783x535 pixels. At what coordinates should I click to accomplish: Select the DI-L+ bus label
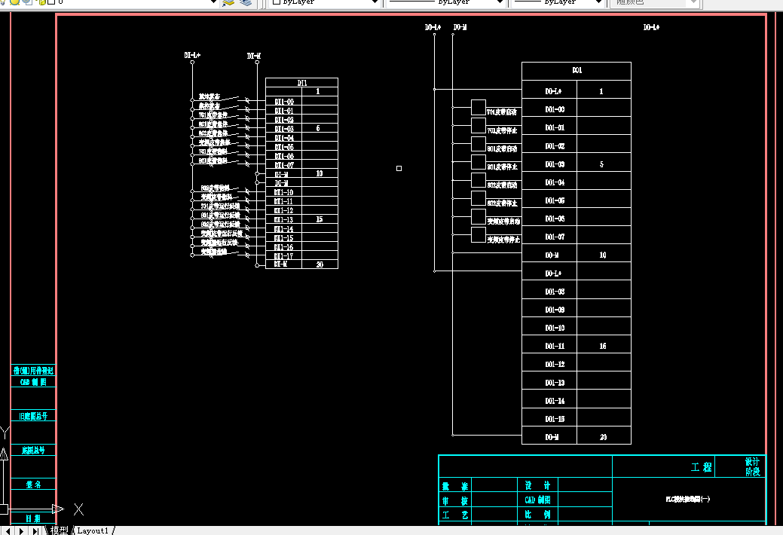click(x=192, y=56)
